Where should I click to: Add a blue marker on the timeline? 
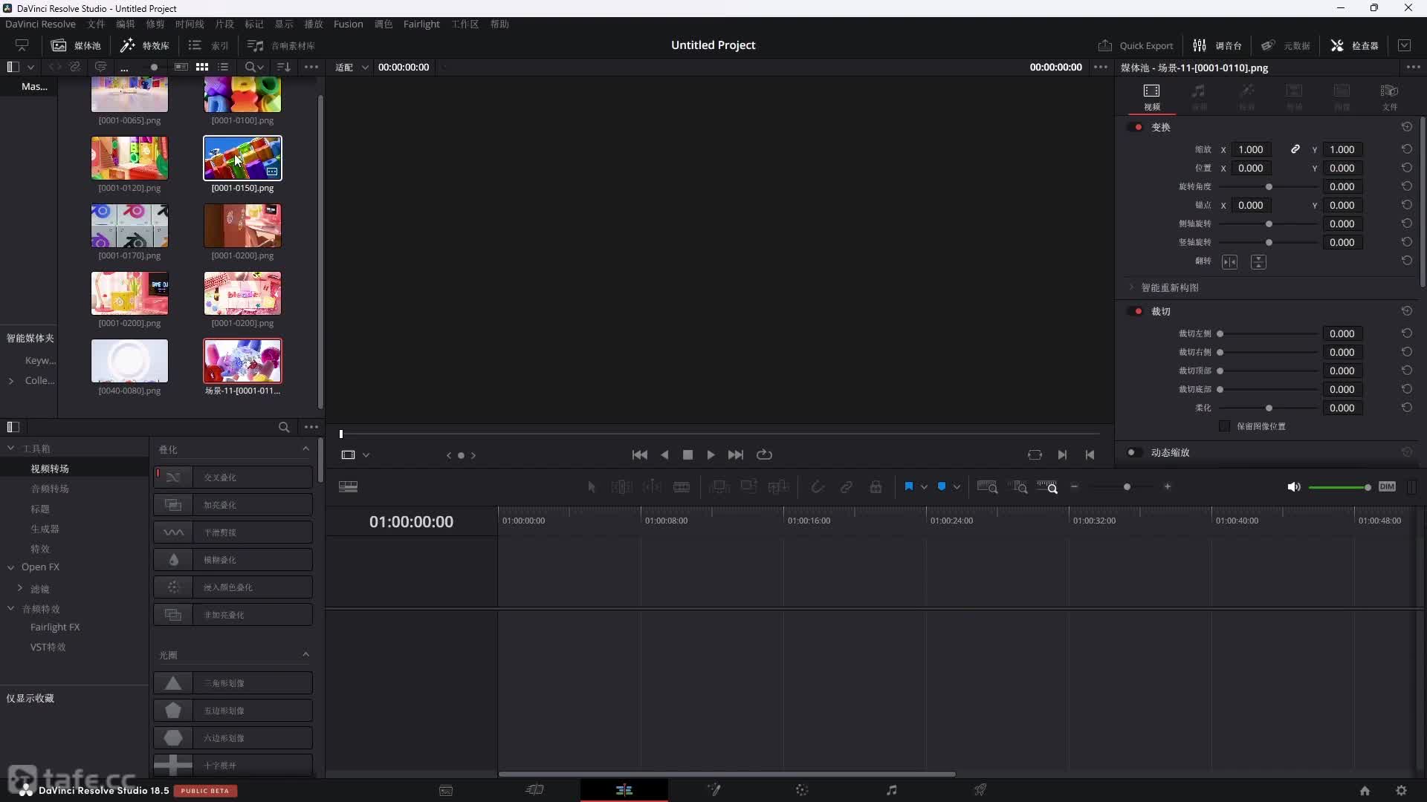coord(942,487)
